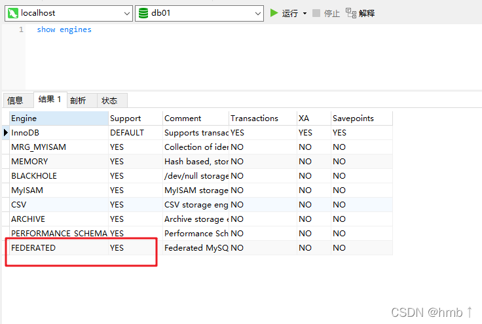Switch to the 信息 tab
This screenshot has height=324, width=482.
tap(15, 100)
